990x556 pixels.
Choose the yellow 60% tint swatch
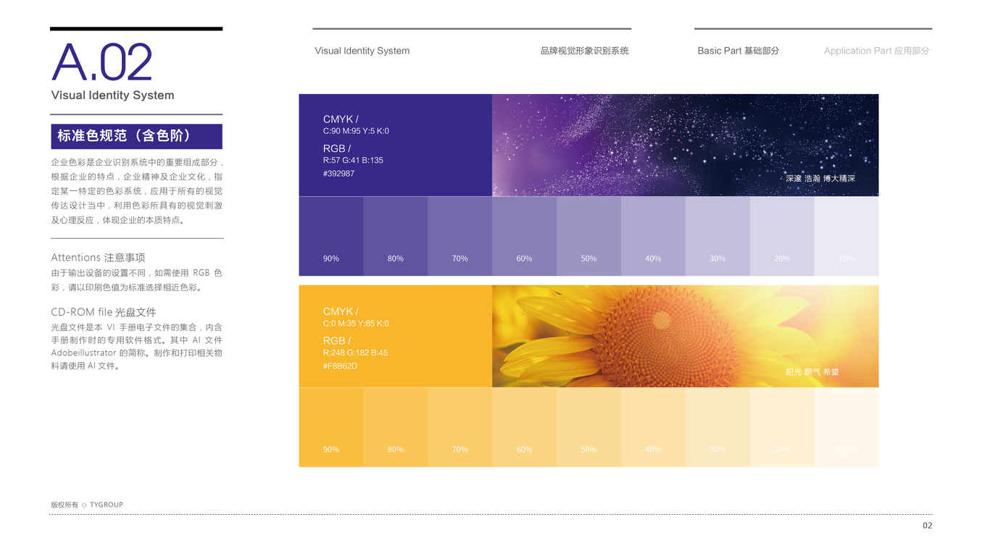tap(525, 427)
